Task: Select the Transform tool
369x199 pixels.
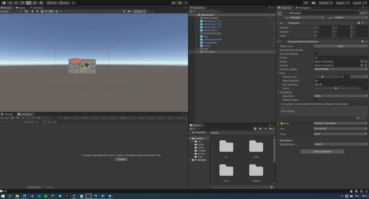Action: coord(35,3)
